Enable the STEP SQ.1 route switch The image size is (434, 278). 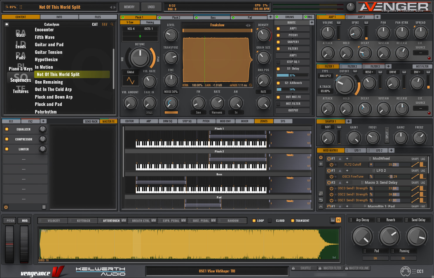(278, 62)
